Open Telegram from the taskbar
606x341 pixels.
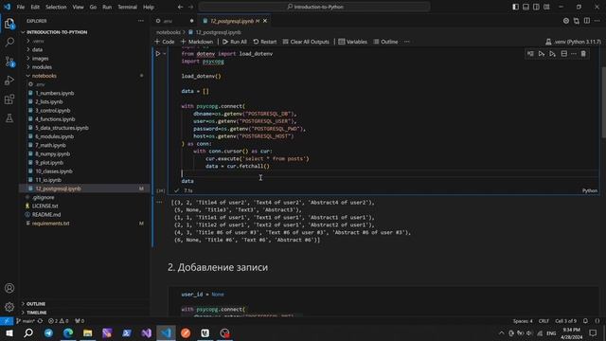(x=48, y=332)
